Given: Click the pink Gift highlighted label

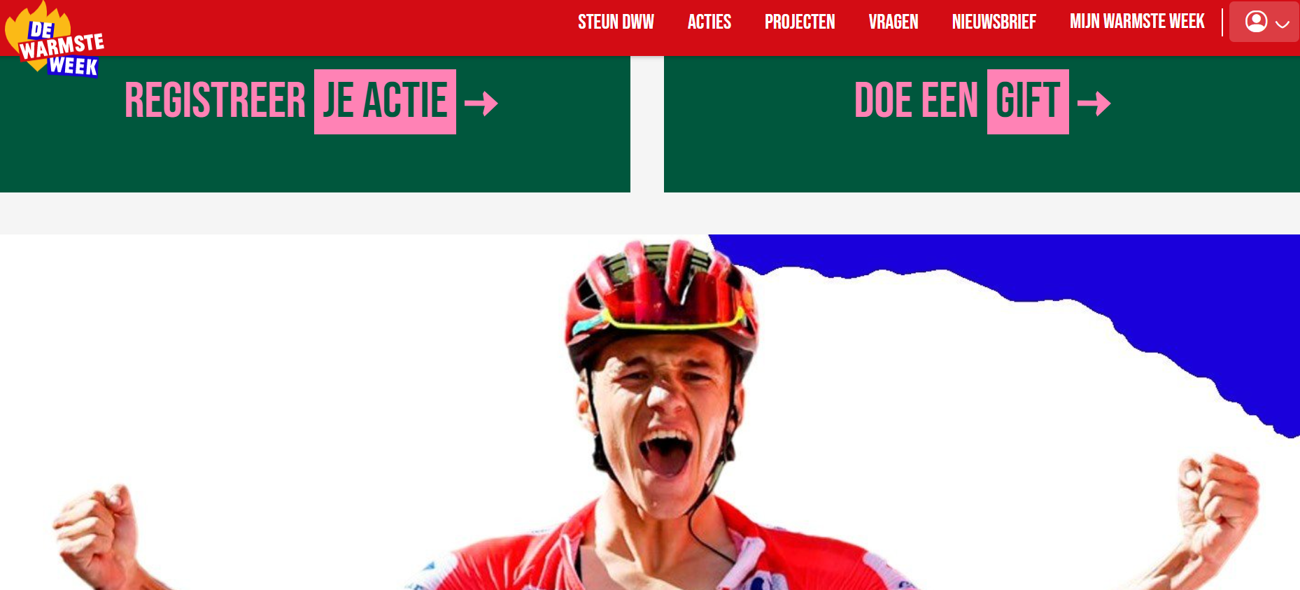Looking at the screenshot, I should coord(1028,101).
